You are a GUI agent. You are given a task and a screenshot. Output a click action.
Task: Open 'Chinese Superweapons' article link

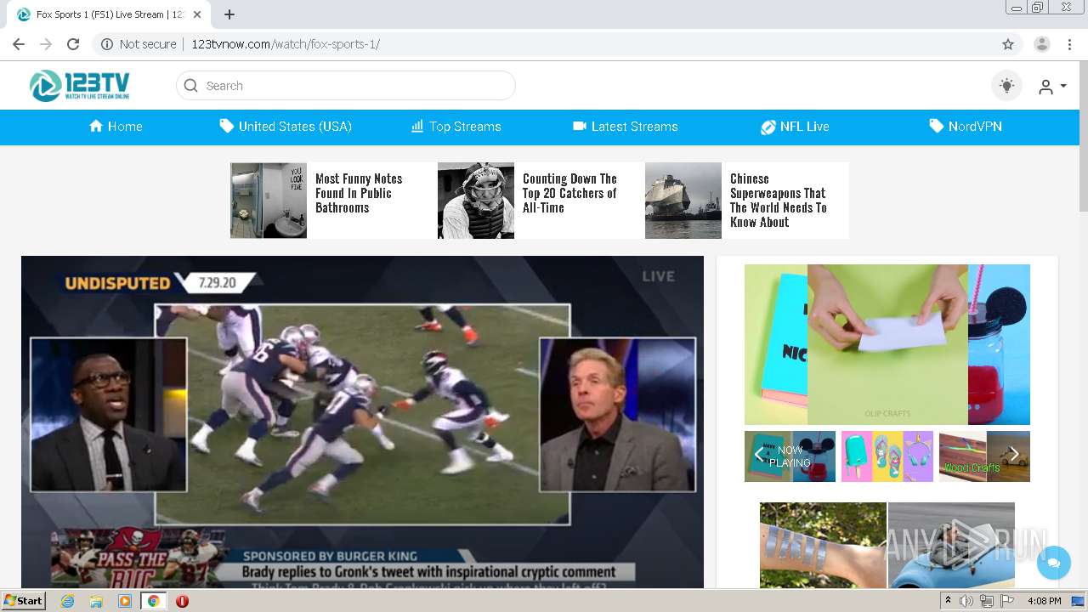[x=778, y=201]
